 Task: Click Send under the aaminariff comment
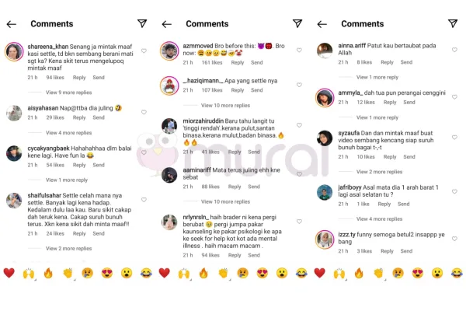pyautogui.click(x=254, y=187)
